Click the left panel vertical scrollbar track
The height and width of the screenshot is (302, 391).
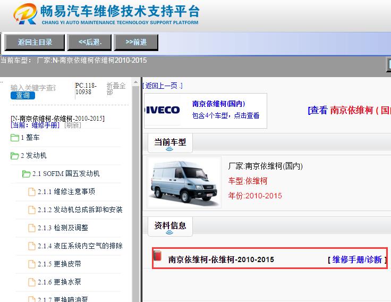click(x=135, y=195)
